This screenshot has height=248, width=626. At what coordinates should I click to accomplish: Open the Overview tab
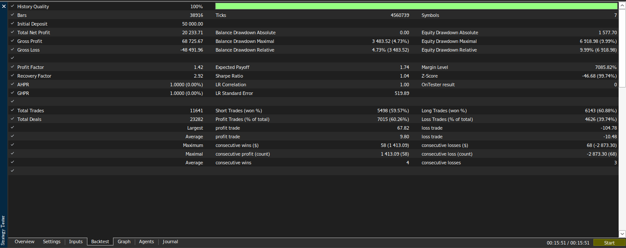pos(25,242)
